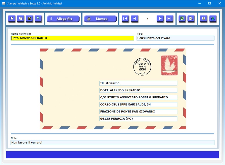Close the Stampa Indirizzi window
225x165 pixels.
[x=220, y=3]
